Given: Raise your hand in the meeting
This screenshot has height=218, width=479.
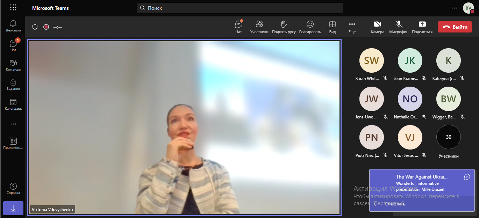Looking at the screenshot, I should click(284, 27).
